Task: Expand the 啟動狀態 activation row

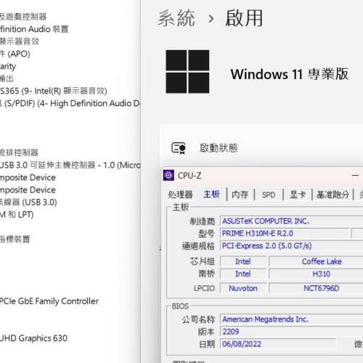Action: [261, 148]
